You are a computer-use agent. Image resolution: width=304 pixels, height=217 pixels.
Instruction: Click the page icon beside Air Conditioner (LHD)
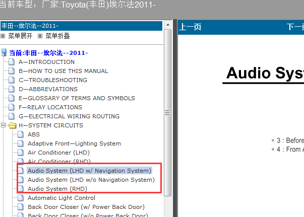[x=21, y=153]
